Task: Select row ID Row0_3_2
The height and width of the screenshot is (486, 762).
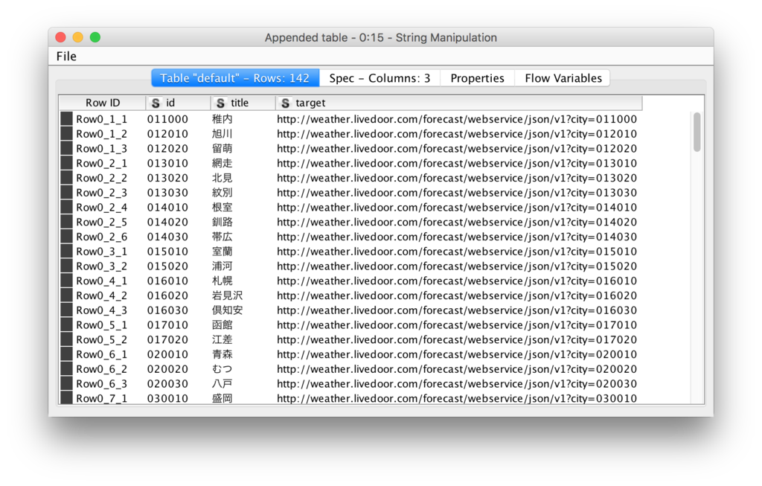Action: tap(101, 266)
